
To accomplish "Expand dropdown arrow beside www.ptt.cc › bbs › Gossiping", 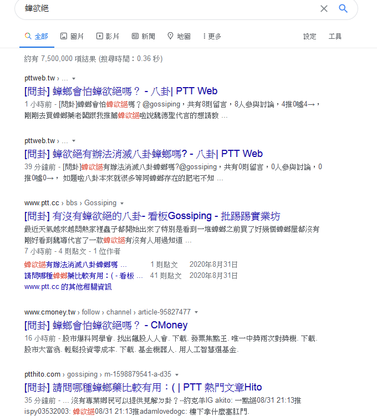I will [122, 204].
